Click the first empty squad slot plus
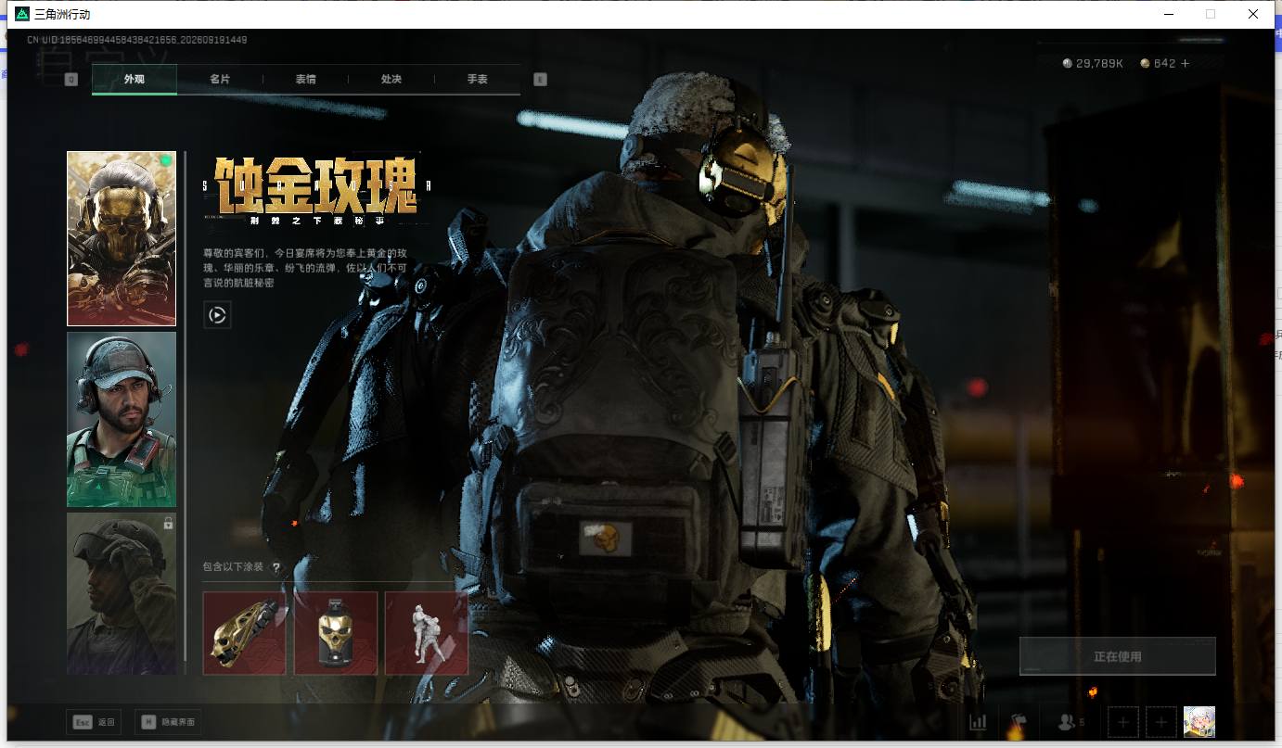1282x748 pixels. (x=1123, y=722)
